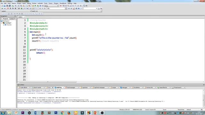Save the current file via toolbar icon
Viewport: 205px width, 115px height.
pos(7,6)
